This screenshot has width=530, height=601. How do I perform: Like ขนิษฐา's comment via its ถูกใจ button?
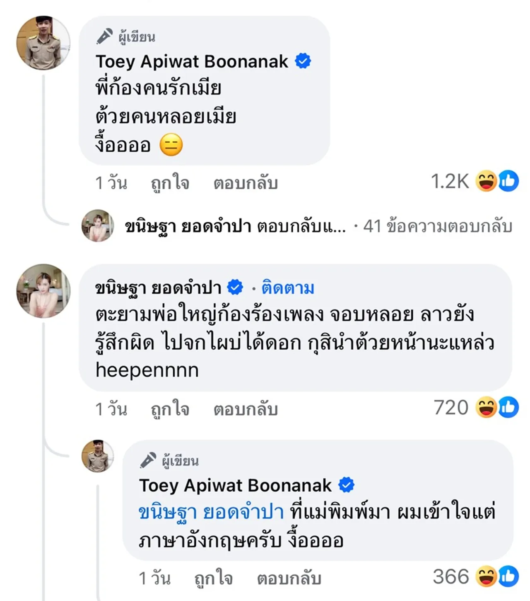click(169, 409)
